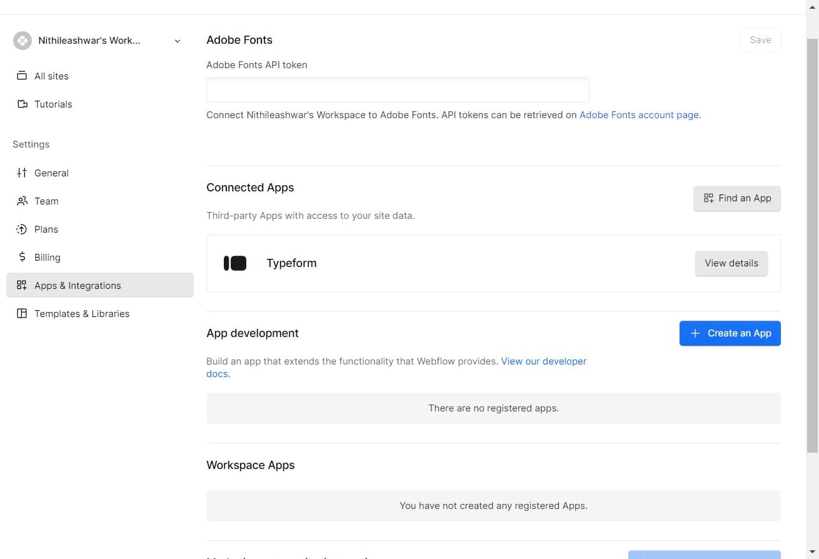
Task: Click the View our developer docs link
Action: click(543, 361)
